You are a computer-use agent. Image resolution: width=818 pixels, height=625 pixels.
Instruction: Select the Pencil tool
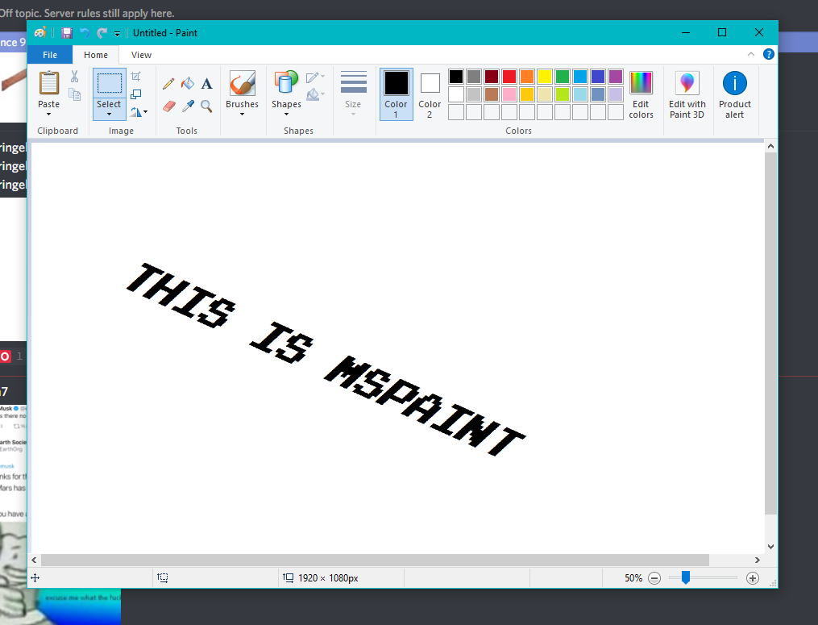(168, 84)
